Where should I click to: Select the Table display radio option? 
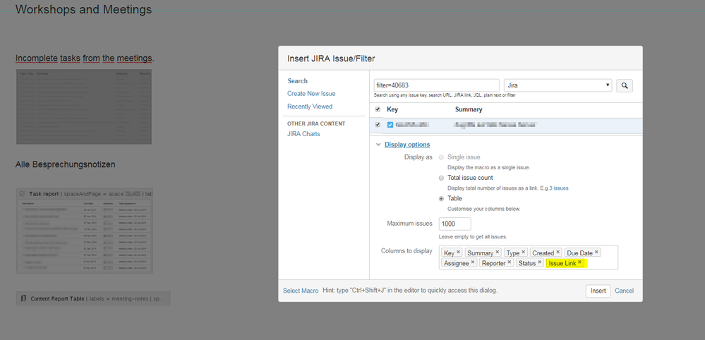(x=442, y=198)
